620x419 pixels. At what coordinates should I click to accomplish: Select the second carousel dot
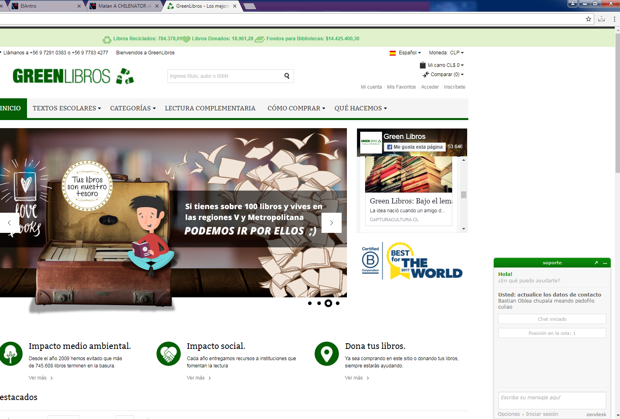pyautogui.click(x=319, y=303)
